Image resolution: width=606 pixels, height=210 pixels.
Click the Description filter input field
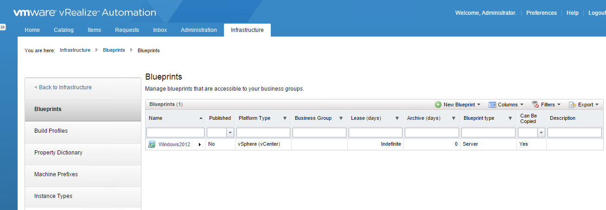(574, 133)
